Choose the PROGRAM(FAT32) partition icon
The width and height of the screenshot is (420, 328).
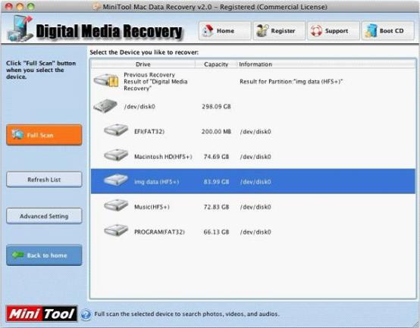(x=116, y=230)
